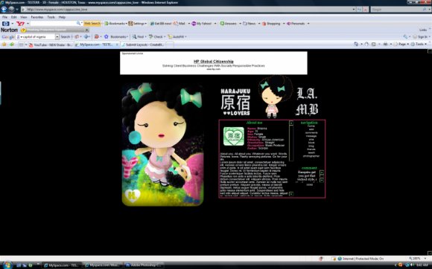Expand the Google toolbar Check dropdown

[x=165, y=37]
